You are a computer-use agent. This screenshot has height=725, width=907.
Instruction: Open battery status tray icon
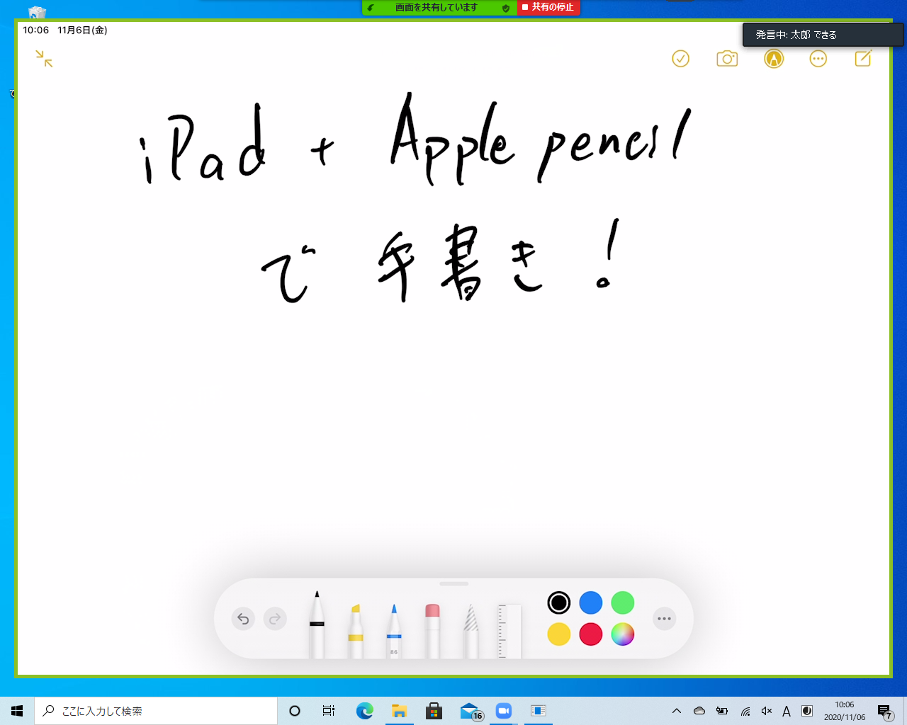pos(722,711)
